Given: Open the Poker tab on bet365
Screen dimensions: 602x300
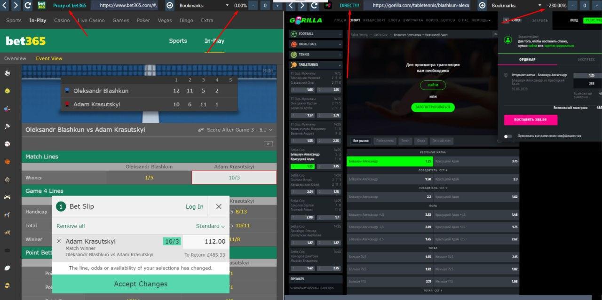Looking at the screenshot, I should 143,21.
